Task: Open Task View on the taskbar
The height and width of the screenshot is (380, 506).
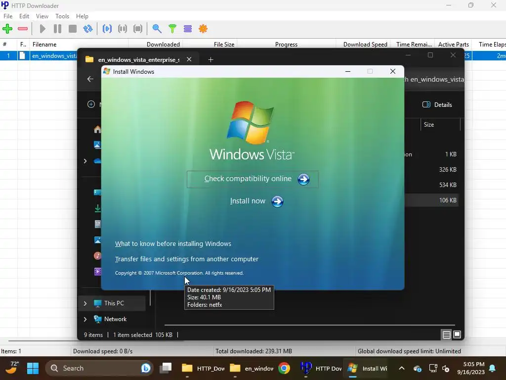Action: tap(166, 368)
